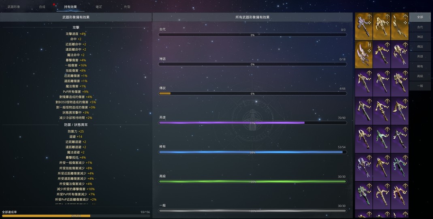
Task: Switch to the 武器形象 tab
Action: (x=14, y=7)
